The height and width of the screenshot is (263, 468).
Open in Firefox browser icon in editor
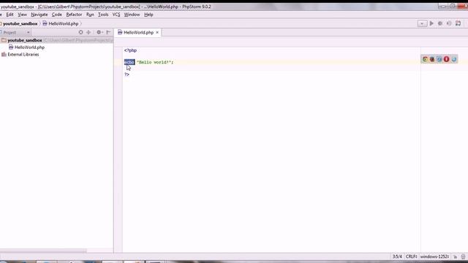pyautogui.click(x=432, y=59)
